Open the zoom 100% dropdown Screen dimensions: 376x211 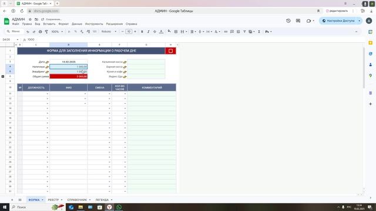click(x=57, y=32)
